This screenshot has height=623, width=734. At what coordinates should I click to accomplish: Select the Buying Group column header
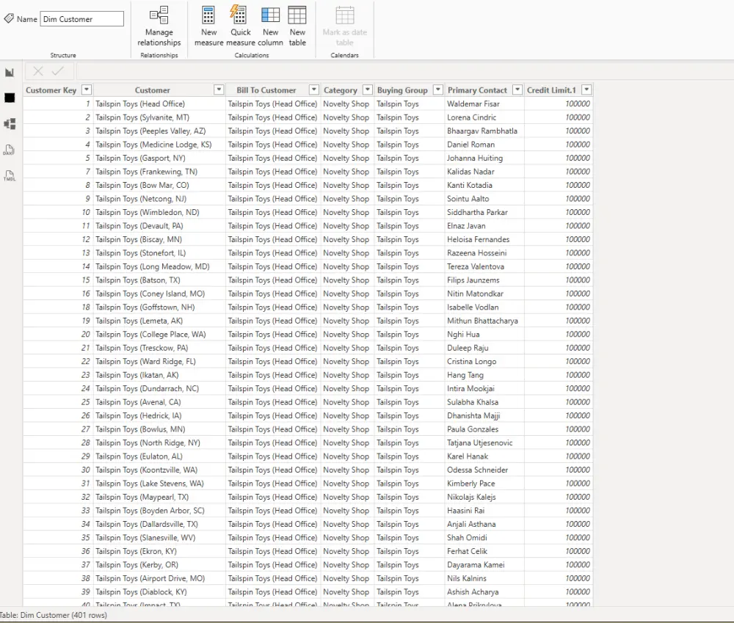[402, 90]
